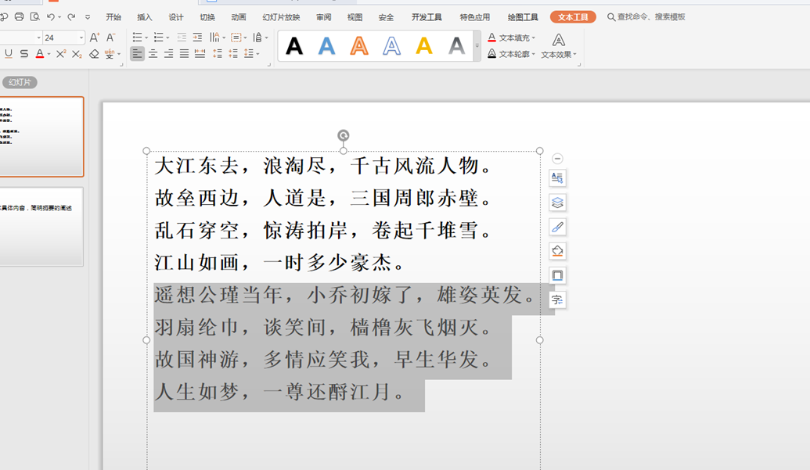Viewport: 810px width, 470px height.
Task: Decrease font size with A- icon
Action: 110,37
